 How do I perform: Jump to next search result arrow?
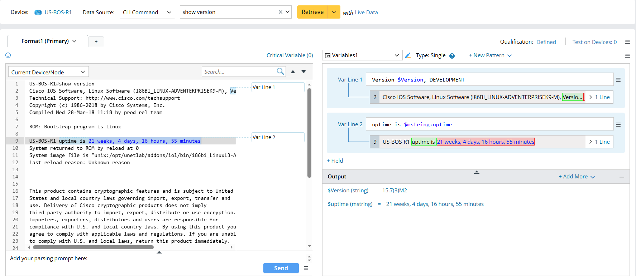tap(303, 72)
